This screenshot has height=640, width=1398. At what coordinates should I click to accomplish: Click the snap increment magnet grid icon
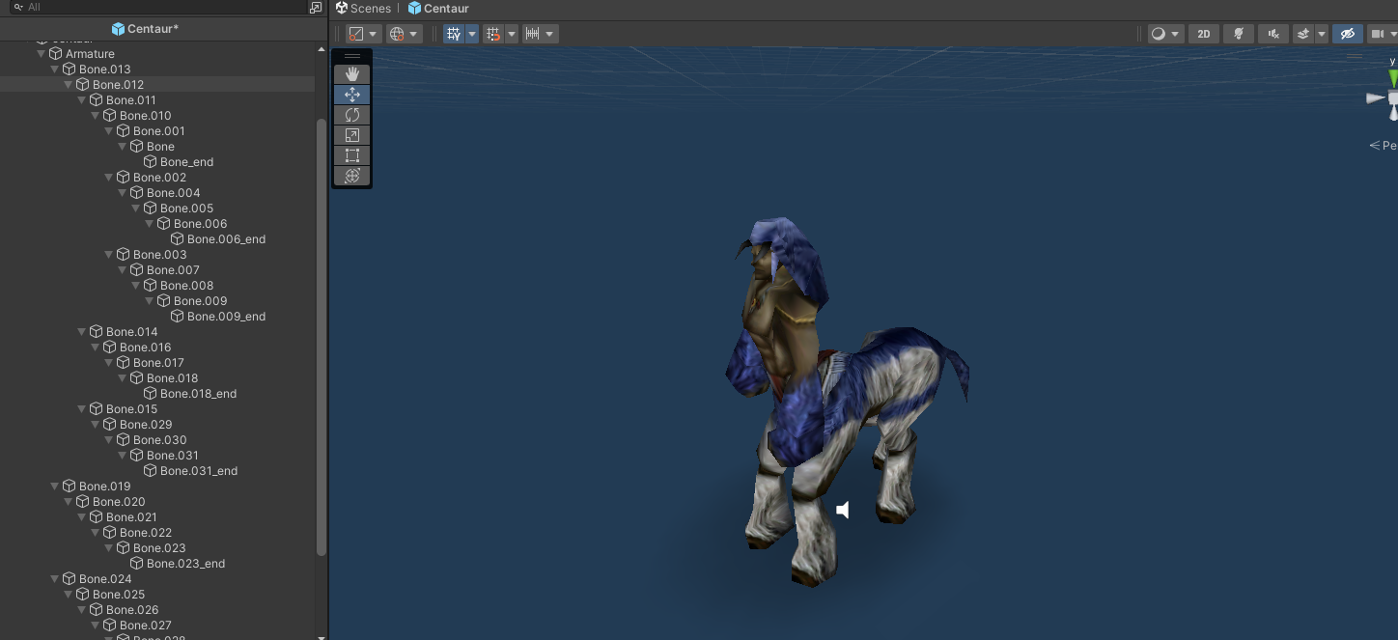tap(494, 34)
